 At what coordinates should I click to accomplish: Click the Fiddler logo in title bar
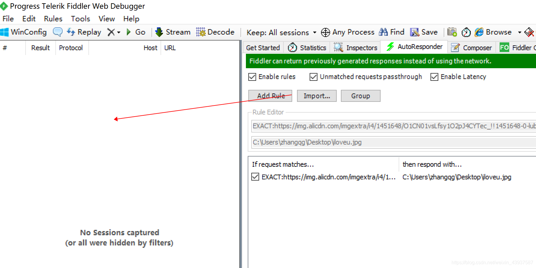4,6
